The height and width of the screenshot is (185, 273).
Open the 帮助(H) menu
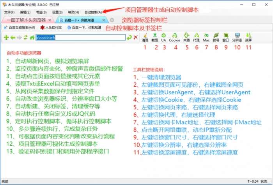(x=73, y=12)
